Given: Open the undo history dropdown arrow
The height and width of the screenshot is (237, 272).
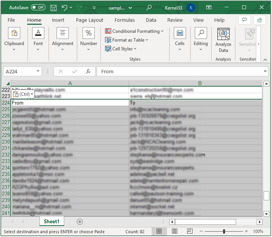Looking at the screenshot, I should (x=71, y=8).
